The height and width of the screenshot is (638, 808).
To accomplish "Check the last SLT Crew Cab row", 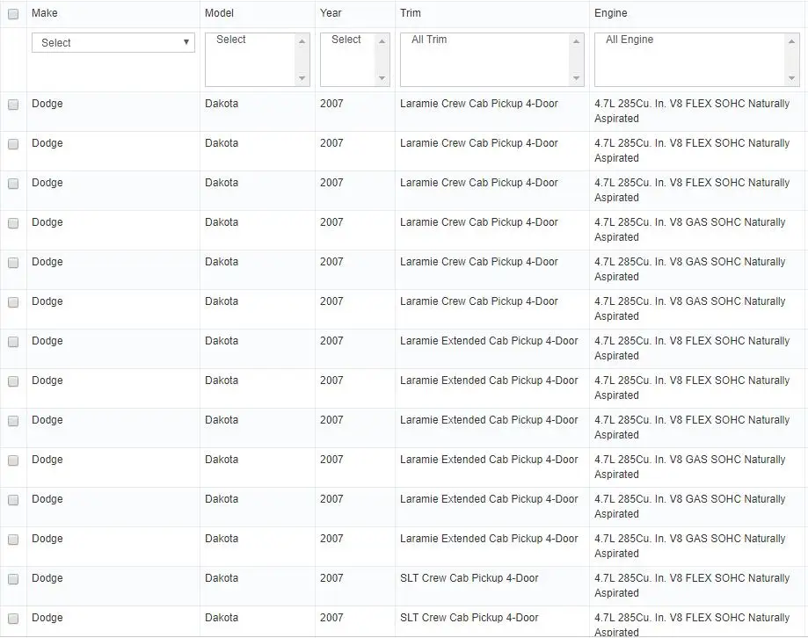I will tap(13, 619).
